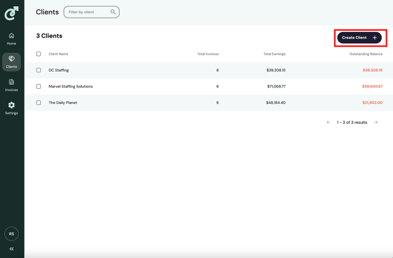Go to next page of results
This screenshot has height=258, width=393.
(376, 122)
